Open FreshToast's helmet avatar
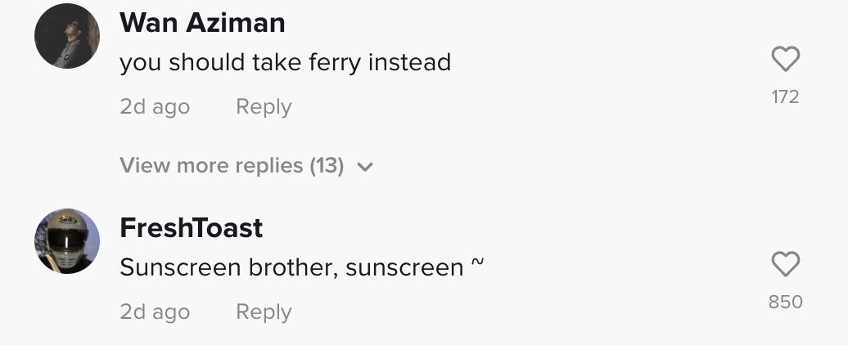Screen dimensions: 848x345 coord(67,240)
